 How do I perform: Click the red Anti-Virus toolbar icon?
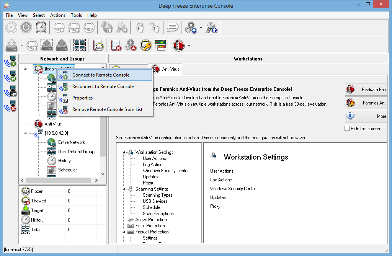[x=179, y=46]
